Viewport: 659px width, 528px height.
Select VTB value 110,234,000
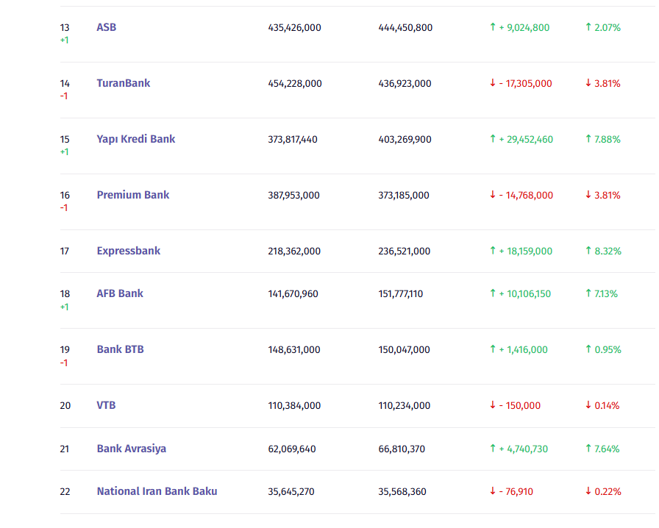[x=405, y=406]
